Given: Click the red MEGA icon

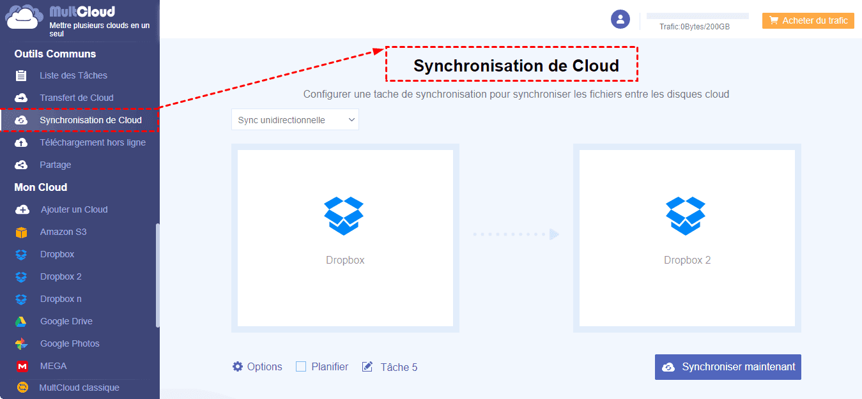Looking at the screenshot, I should click(22, 366).
